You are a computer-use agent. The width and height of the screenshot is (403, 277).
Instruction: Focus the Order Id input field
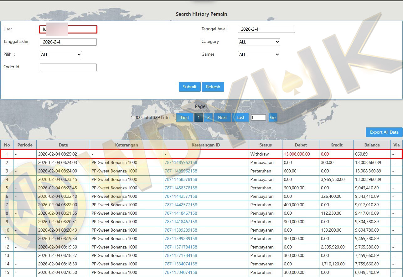tap(68, 67)
